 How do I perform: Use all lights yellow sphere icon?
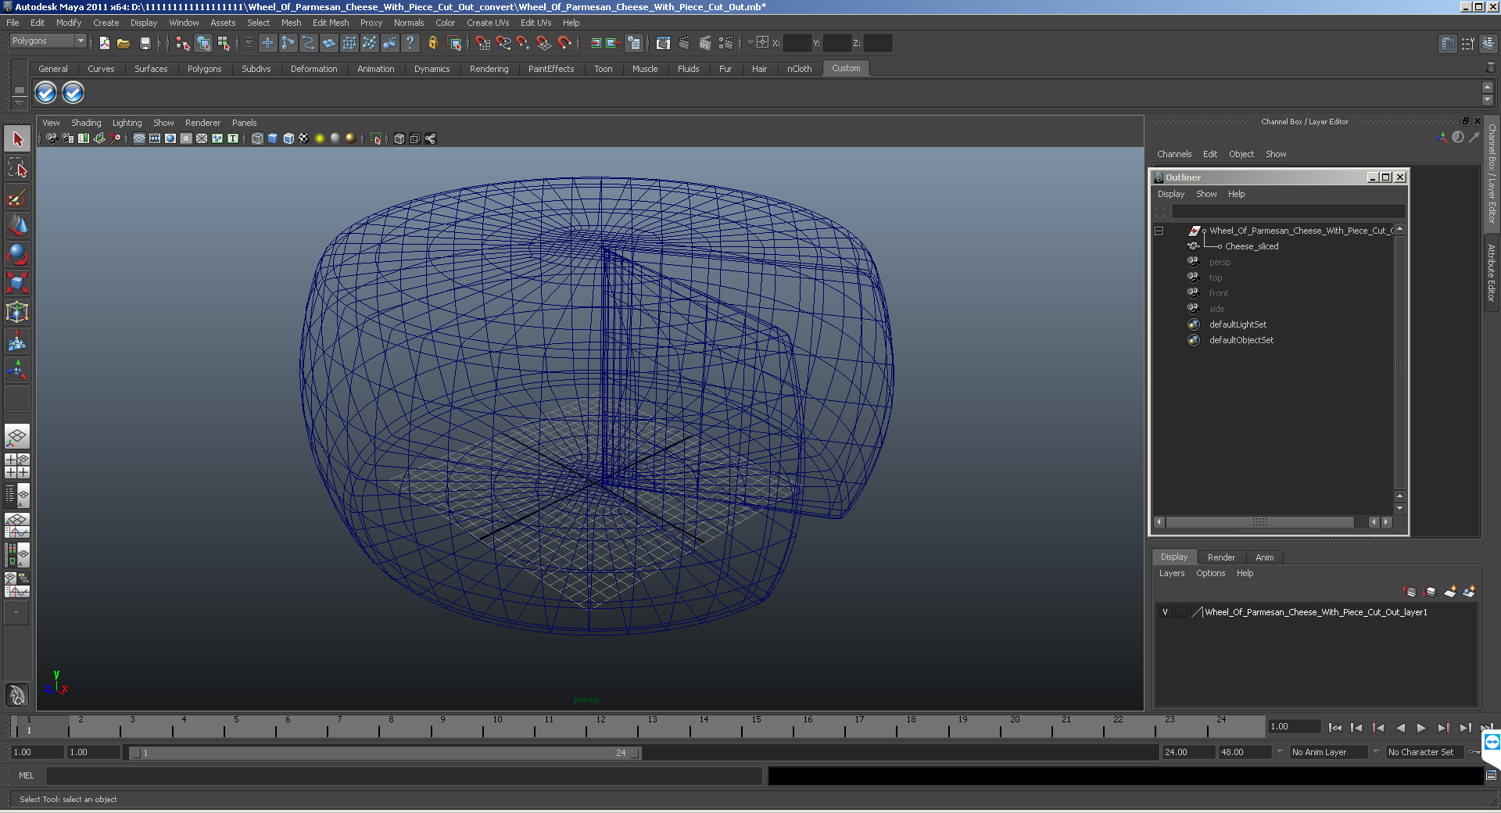[x=320, y=138]
